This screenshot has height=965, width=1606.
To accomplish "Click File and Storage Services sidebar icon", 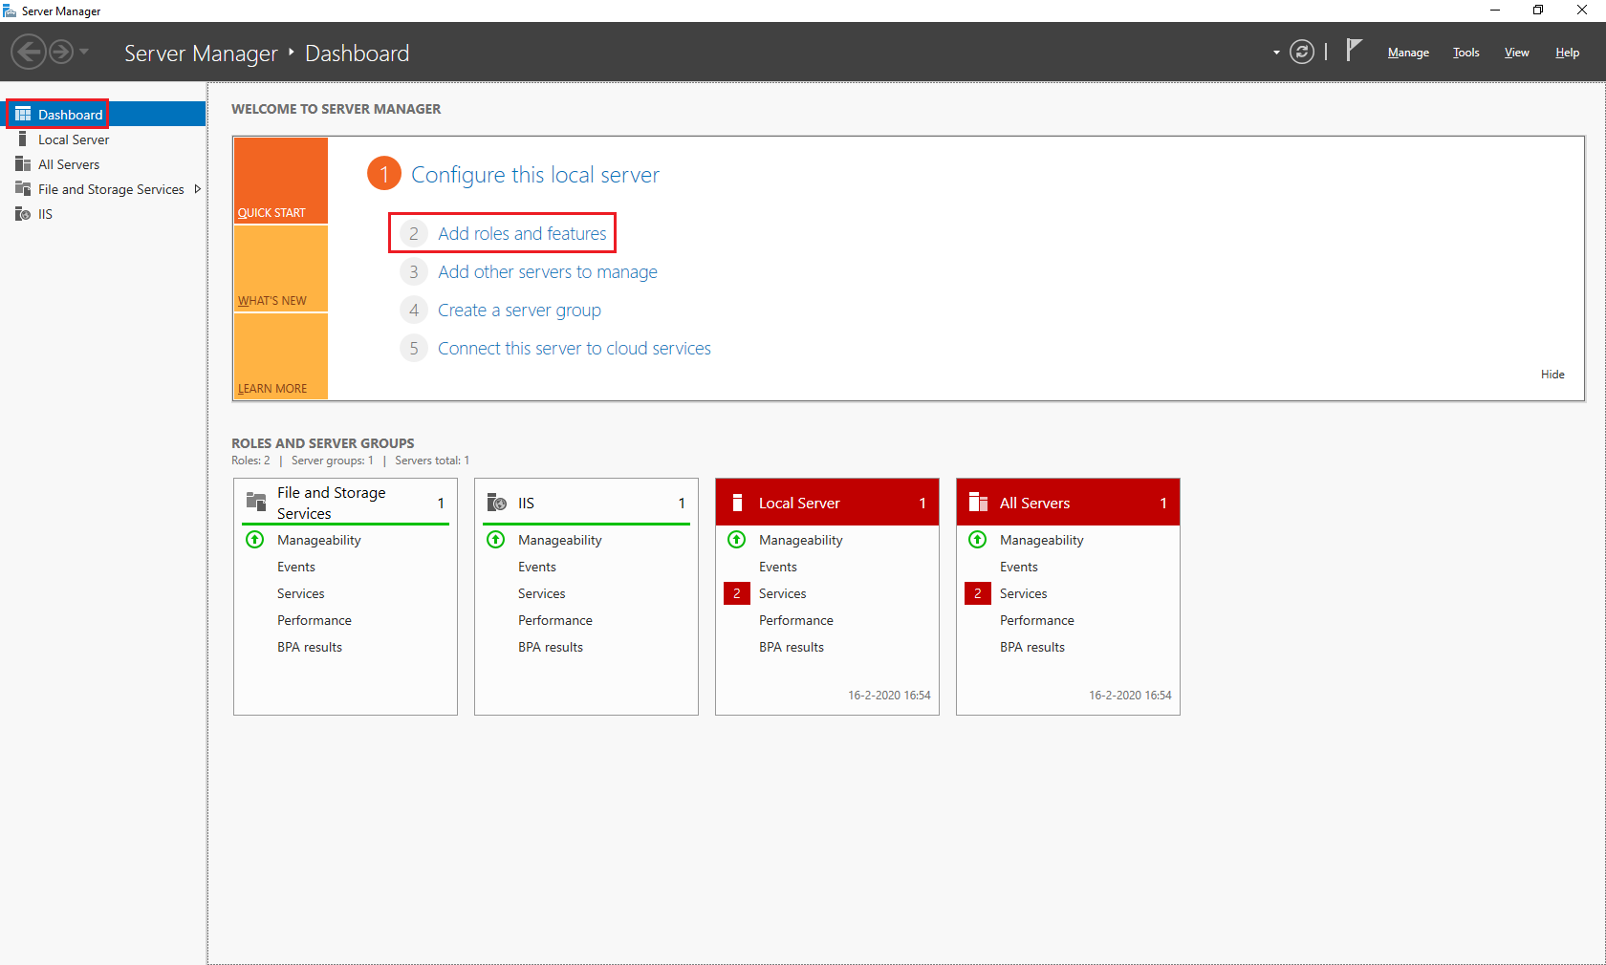I will coord(23,188).
